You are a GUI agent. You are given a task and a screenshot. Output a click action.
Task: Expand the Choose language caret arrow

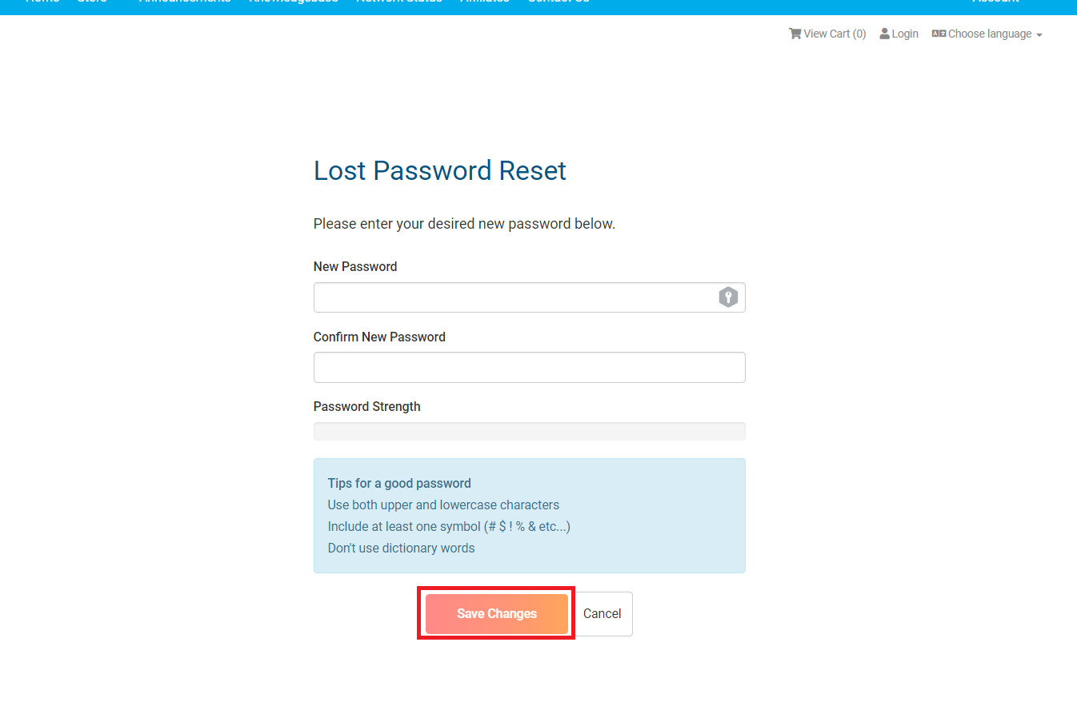pos(1039,35)
